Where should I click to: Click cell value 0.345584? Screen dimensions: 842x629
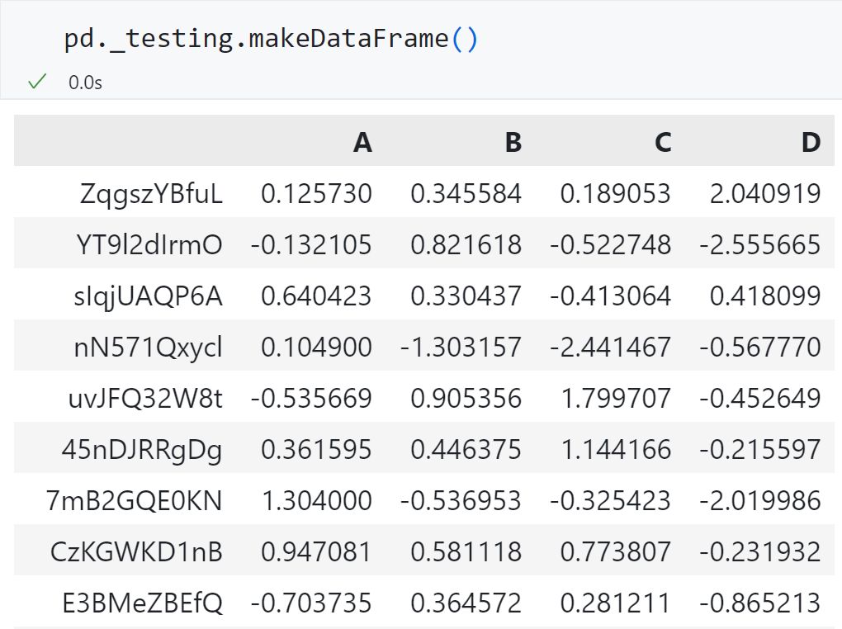pos(466,194)
